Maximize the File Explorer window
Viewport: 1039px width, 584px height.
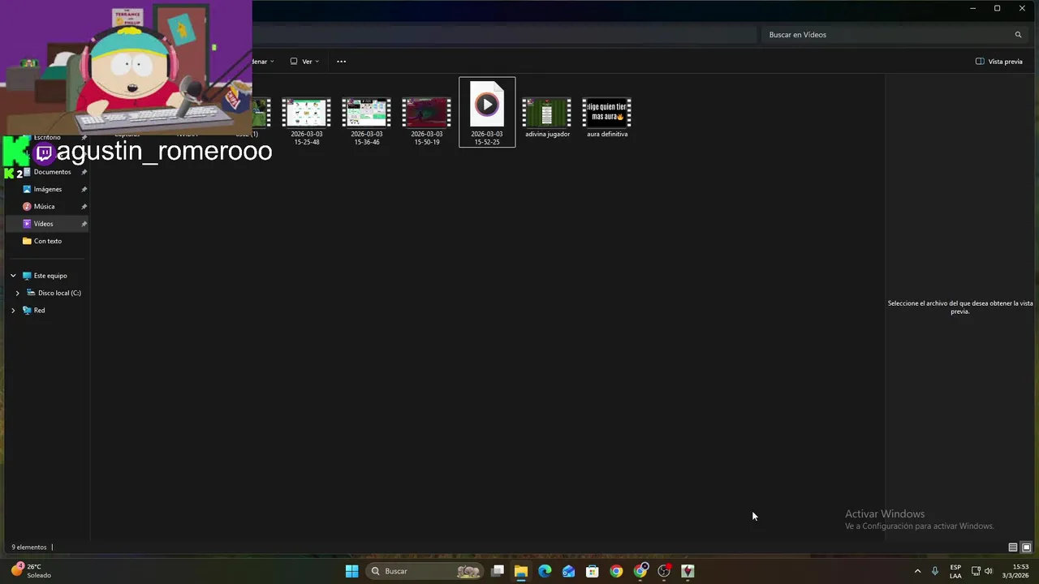997,8
